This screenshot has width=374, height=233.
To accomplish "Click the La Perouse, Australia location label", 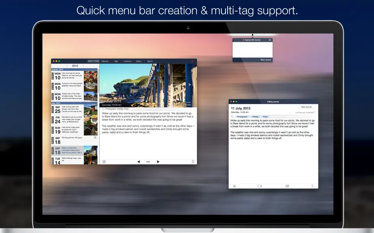I will tap(304, 112).
